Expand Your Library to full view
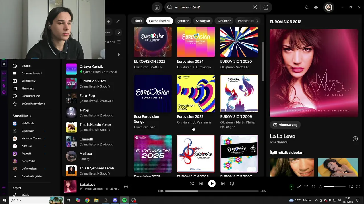 118,21
